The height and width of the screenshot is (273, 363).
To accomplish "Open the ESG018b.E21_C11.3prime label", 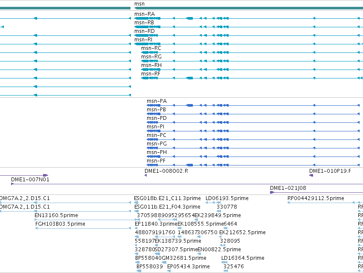I will 167,198.
